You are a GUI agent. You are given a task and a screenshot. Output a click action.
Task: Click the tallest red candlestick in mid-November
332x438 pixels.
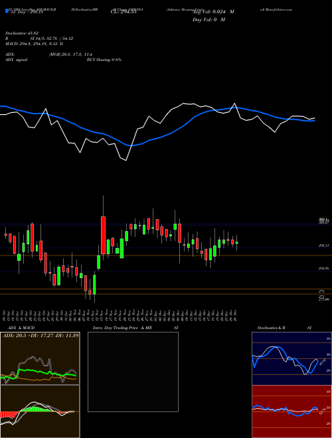pyautogui.click(x=104, y=235)
